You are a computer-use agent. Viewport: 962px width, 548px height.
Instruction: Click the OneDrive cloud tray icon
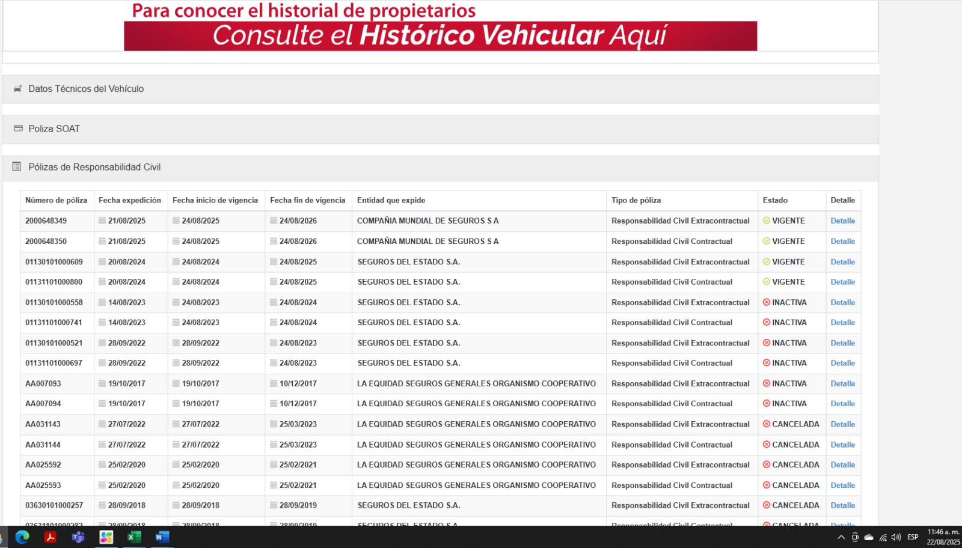pyautogui.click(x=869, y=537)
